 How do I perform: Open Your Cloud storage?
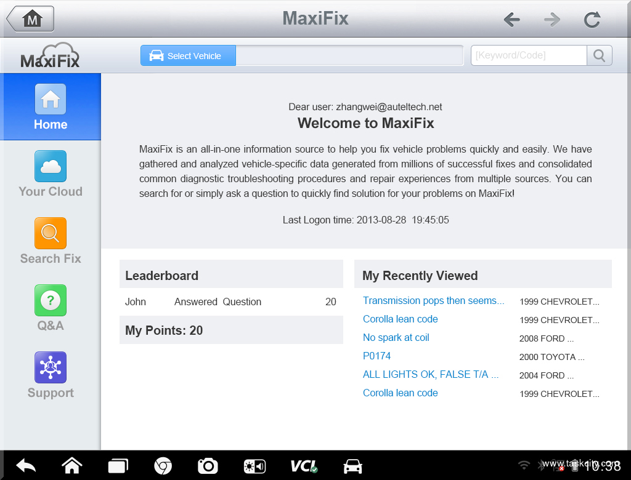click(50, 173)
